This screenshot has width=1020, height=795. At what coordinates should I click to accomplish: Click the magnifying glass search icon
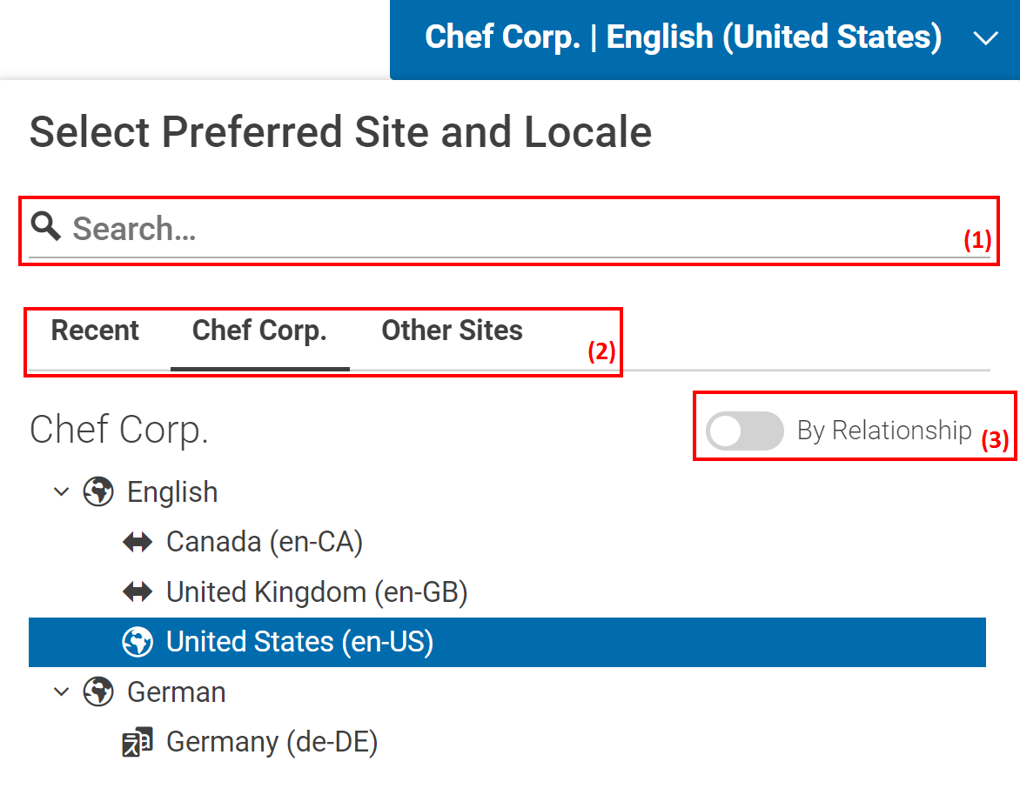[46, 227]
